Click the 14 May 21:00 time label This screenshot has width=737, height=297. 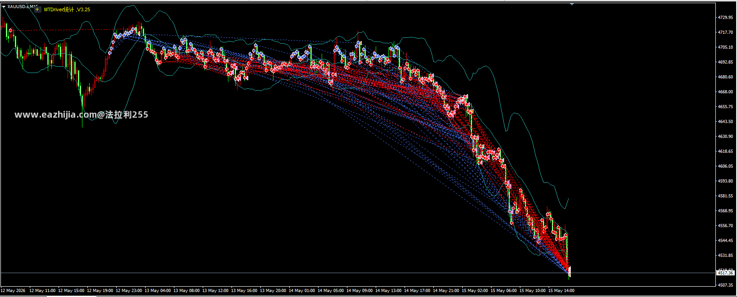tap(446, 291)
